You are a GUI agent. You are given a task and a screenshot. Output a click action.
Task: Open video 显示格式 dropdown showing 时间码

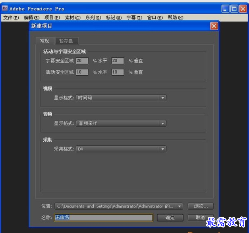pyautogui.click(x=121, y=98)
